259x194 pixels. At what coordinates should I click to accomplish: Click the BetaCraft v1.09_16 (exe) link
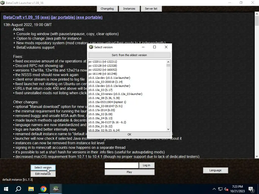click(26, 17)
